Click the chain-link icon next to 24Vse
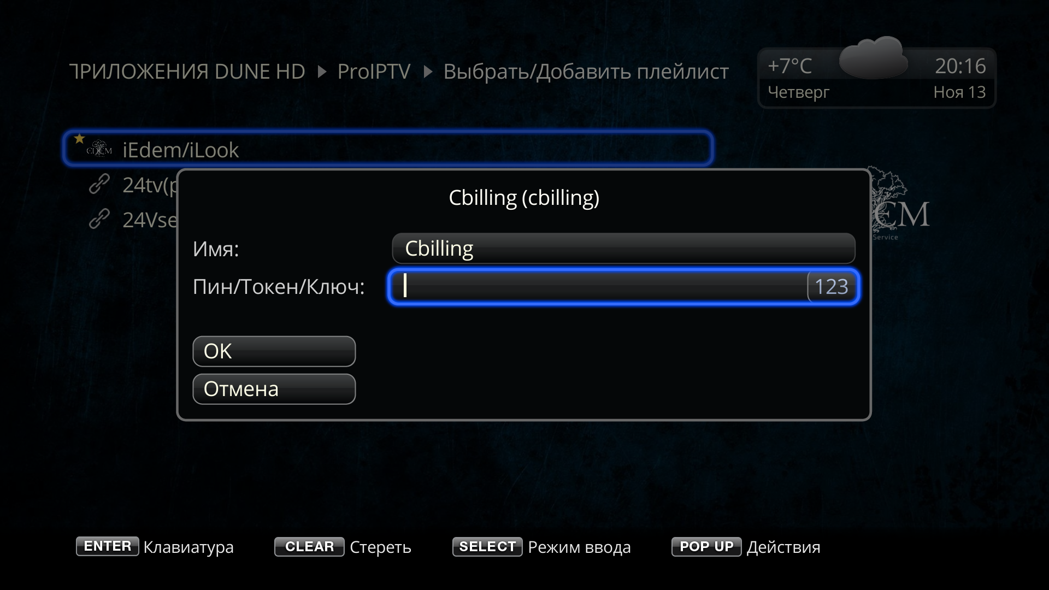The image size is (1049, 590). (99, 219)
